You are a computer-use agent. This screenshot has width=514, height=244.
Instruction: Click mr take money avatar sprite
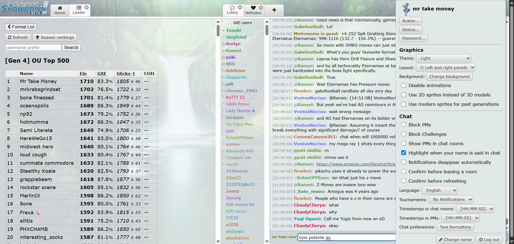(406, 9)
